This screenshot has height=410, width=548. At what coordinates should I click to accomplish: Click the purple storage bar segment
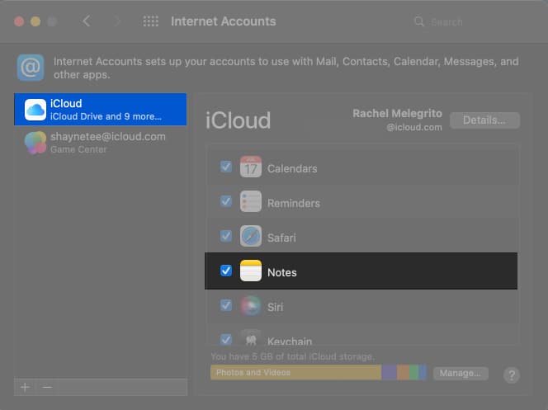389,373
